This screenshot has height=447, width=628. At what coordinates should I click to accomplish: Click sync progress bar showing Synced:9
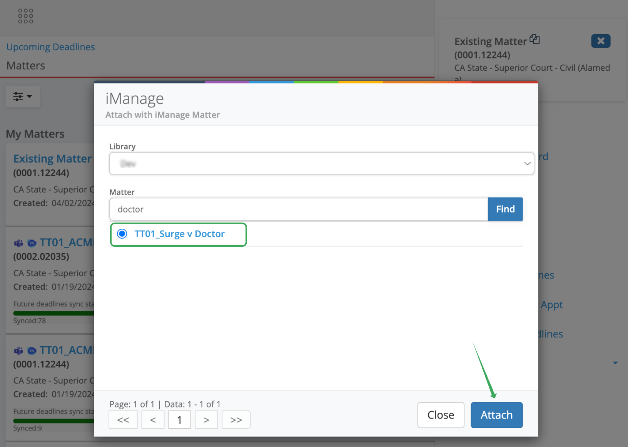point(53,421)
